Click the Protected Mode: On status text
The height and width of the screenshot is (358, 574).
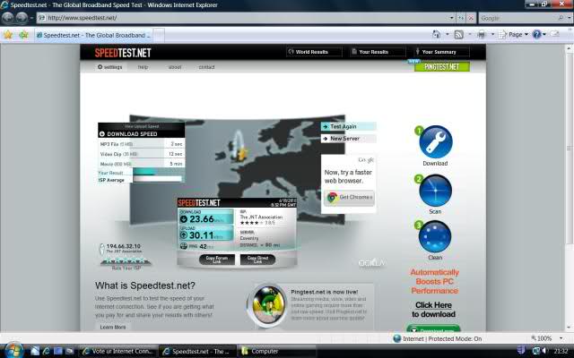click(455, 338)
